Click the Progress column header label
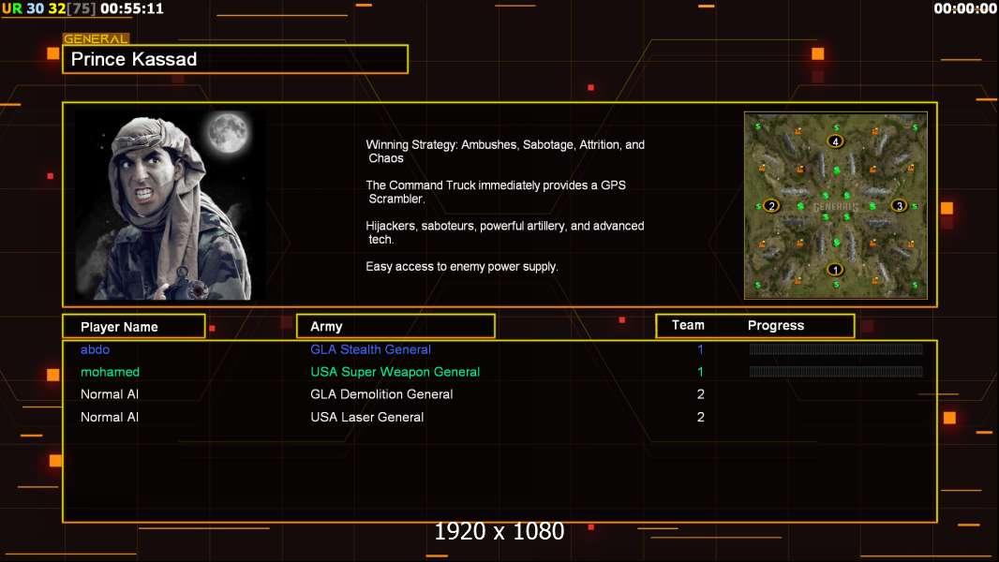 tap(776, 325)
